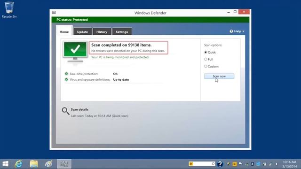301x169 pixels.
Task: Click the Windows Defender title bar icon
Action: tap(54, 13)
